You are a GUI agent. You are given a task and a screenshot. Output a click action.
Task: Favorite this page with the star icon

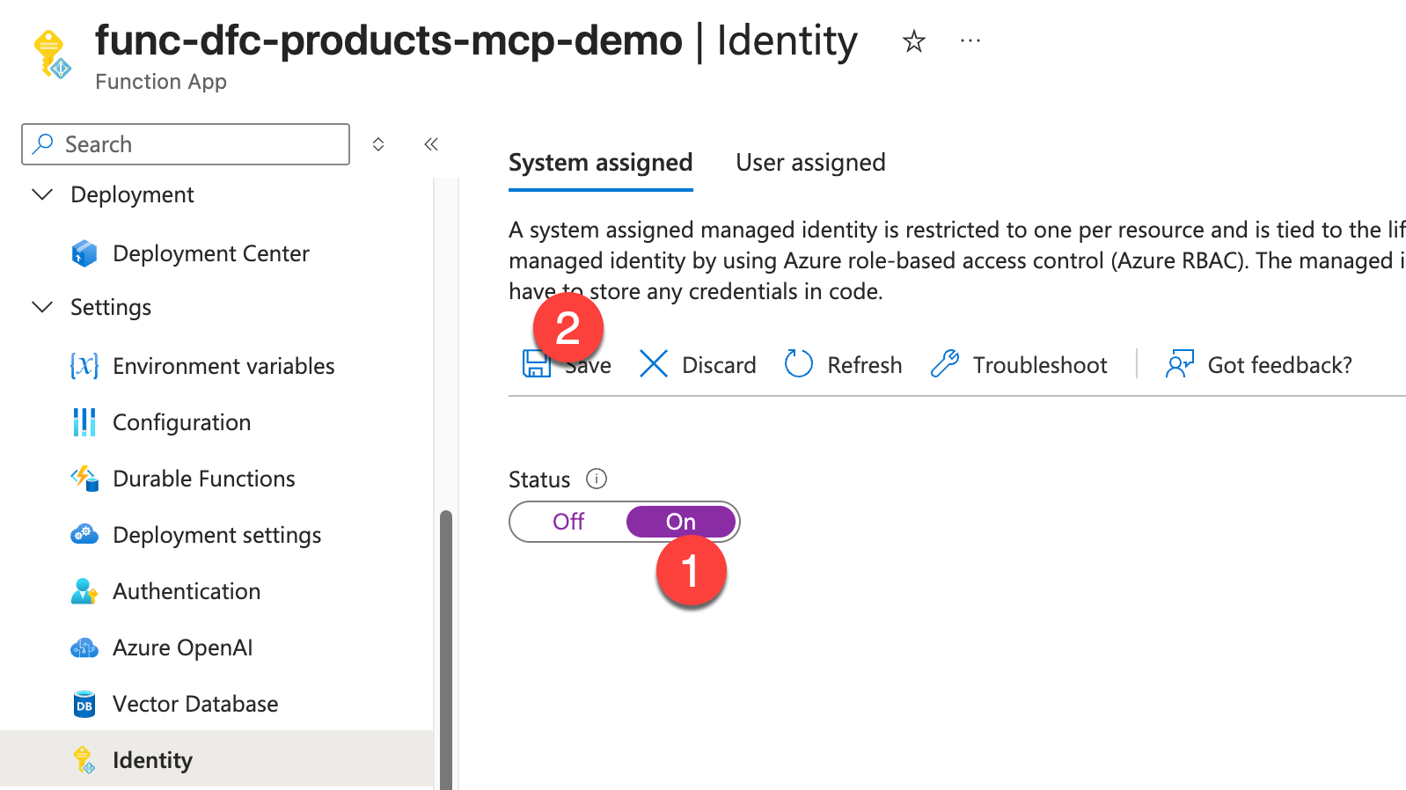tap(914, 41)
